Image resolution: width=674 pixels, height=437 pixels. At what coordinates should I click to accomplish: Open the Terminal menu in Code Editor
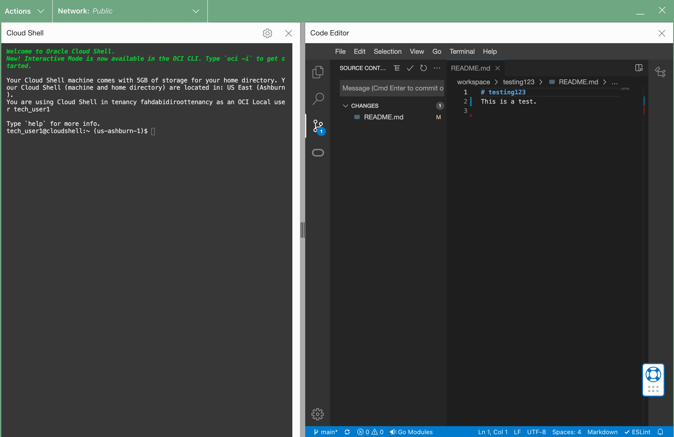[x=462, y=51]
